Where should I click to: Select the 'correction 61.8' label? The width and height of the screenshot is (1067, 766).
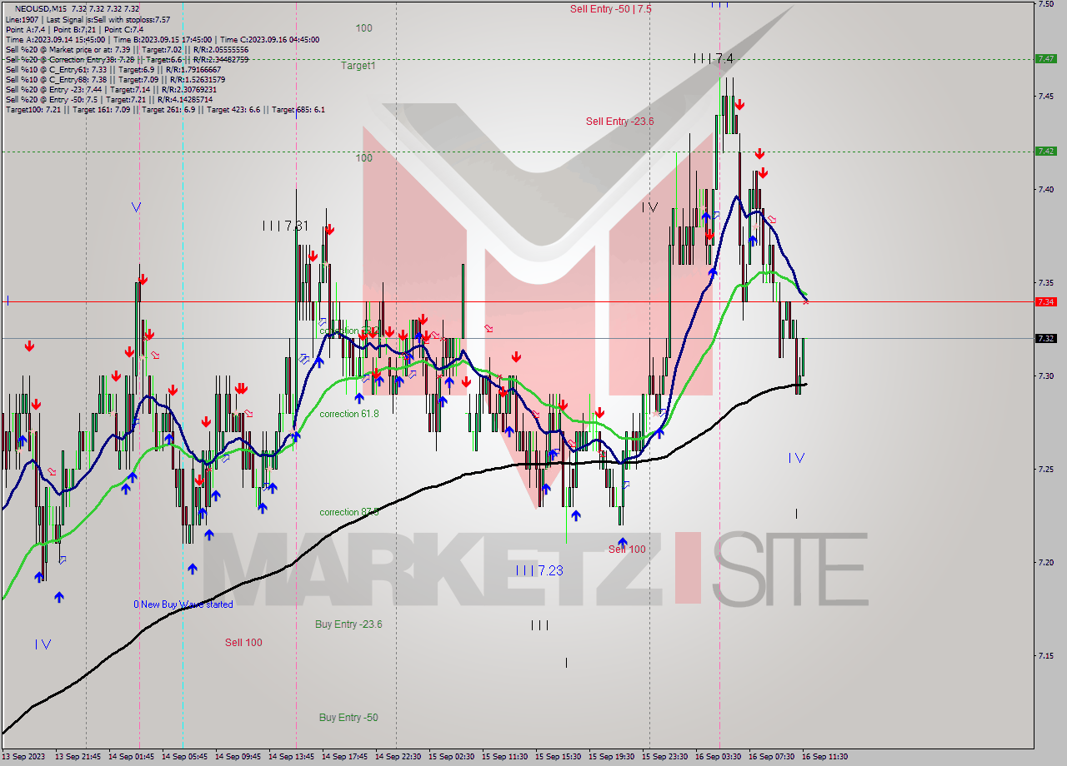349,414
